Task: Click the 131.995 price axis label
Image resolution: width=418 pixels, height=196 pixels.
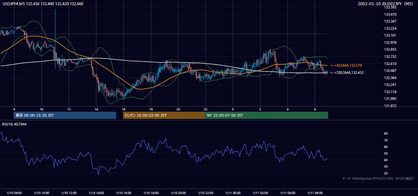Action: click(390, 99)
